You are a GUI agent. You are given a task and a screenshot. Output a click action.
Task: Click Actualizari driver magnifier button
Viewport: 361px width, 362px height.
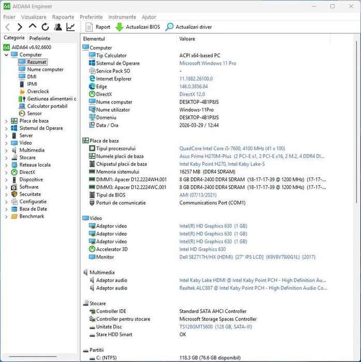point(189,27)
